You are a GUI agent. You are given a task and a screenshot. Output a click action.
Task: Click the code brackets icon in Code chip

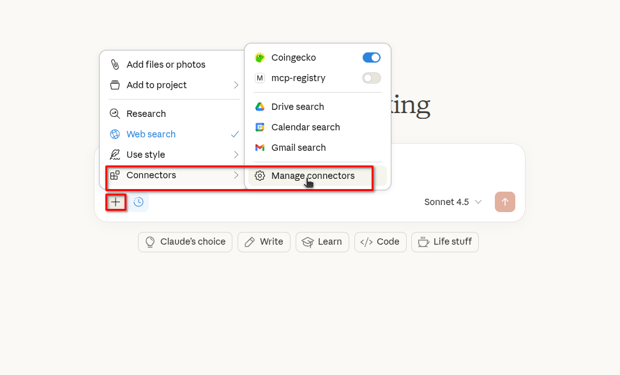point(367,242)
